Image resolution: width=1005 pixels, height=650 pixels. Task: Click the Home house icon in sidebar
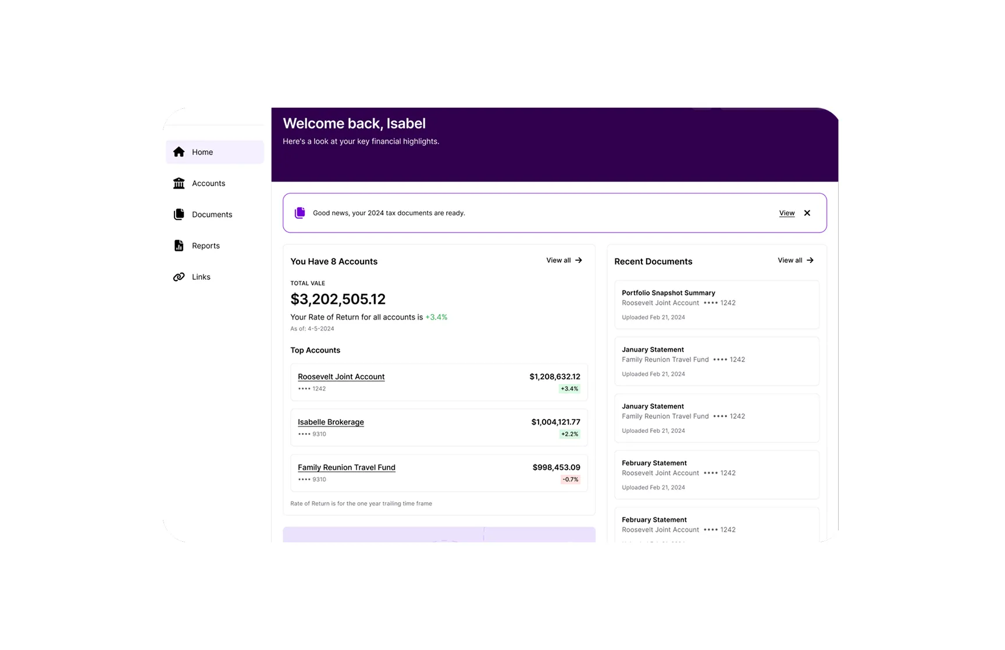pos(179,152)
